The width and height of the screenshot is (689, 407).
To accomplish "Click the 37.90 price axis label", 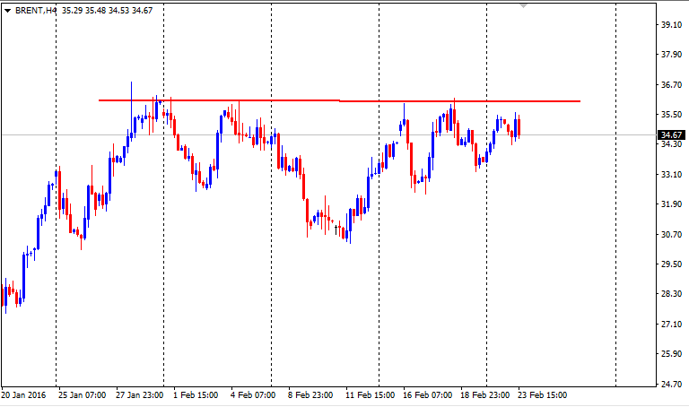I will pyautogui.click(x=672, y=55).
